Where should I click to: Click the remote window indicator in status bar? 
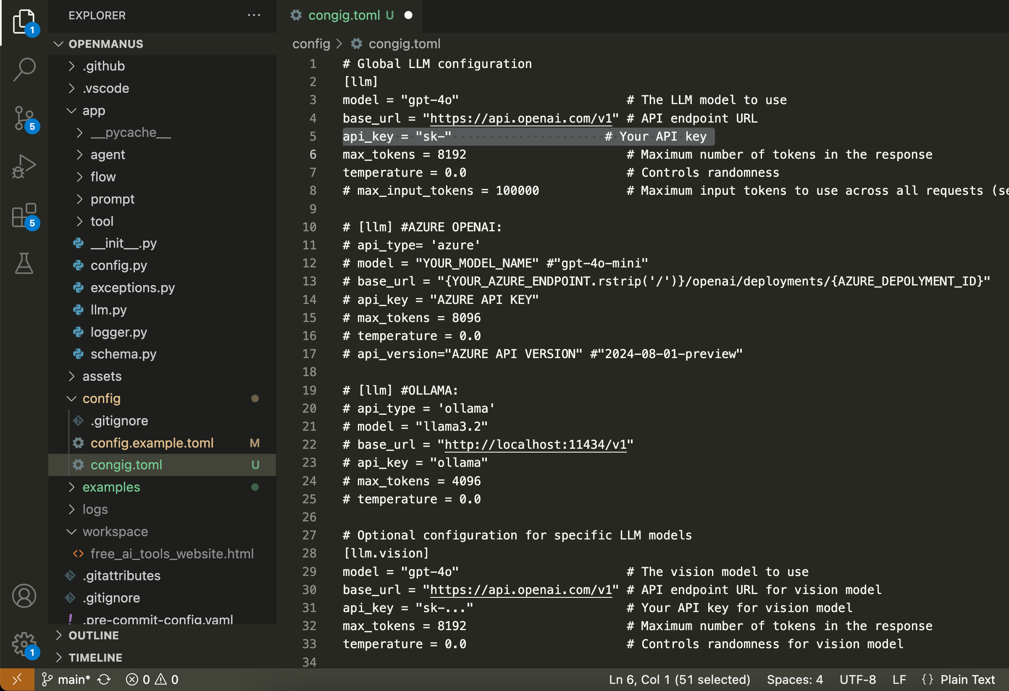pyautogui.click(x=17, y=679)
